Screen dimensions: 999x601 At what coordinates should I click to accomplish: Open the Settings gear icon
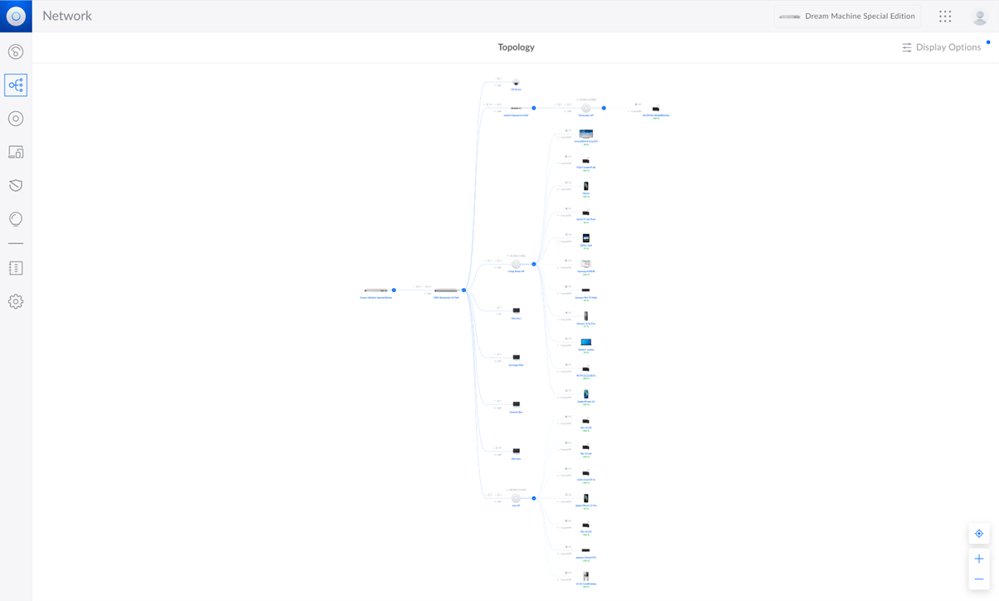tap(16, 302)
